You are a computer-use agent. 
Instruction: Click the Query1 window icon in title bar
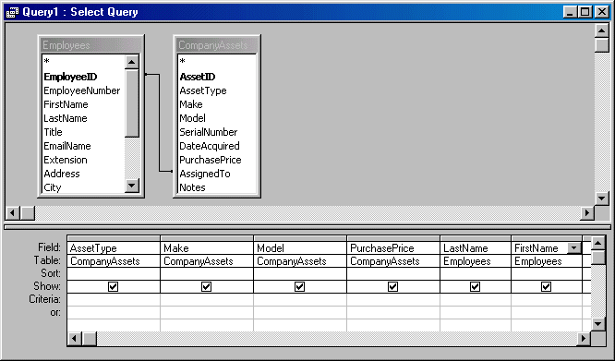pyautogui.click(x=12, y=12)
